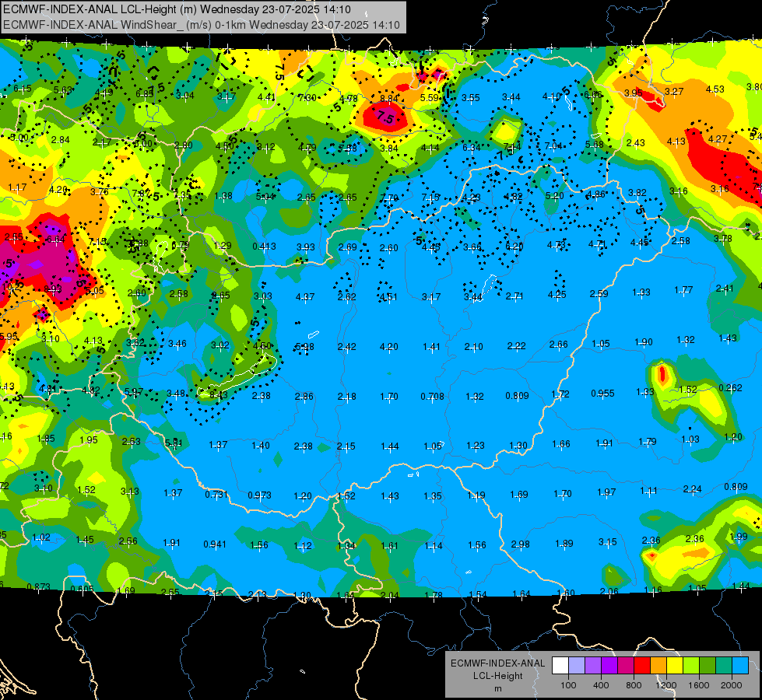762x700 pixels.
Task: Choose the teal legend swatch left of 2000
Action: pyautogui.click(x=724, y=666)
